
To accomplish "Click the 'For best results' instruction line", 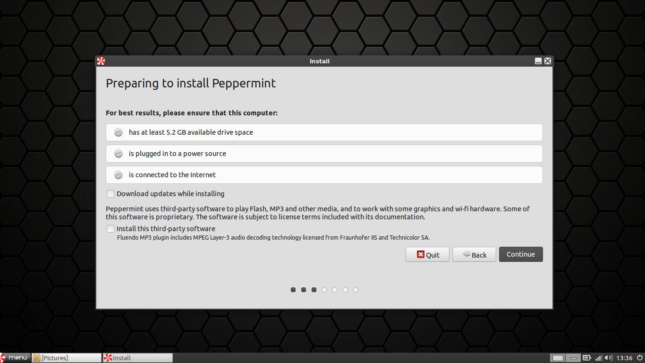I will coord(192,113).
